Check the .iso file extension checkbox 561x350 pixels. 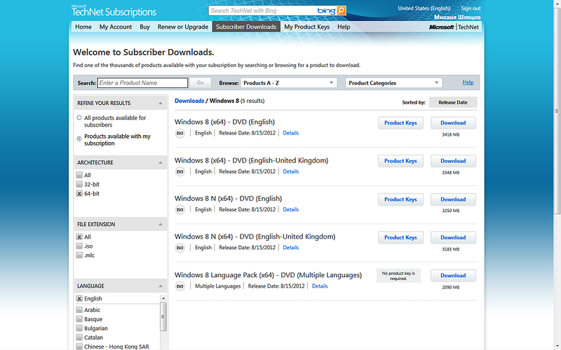(x=79, y=246)
